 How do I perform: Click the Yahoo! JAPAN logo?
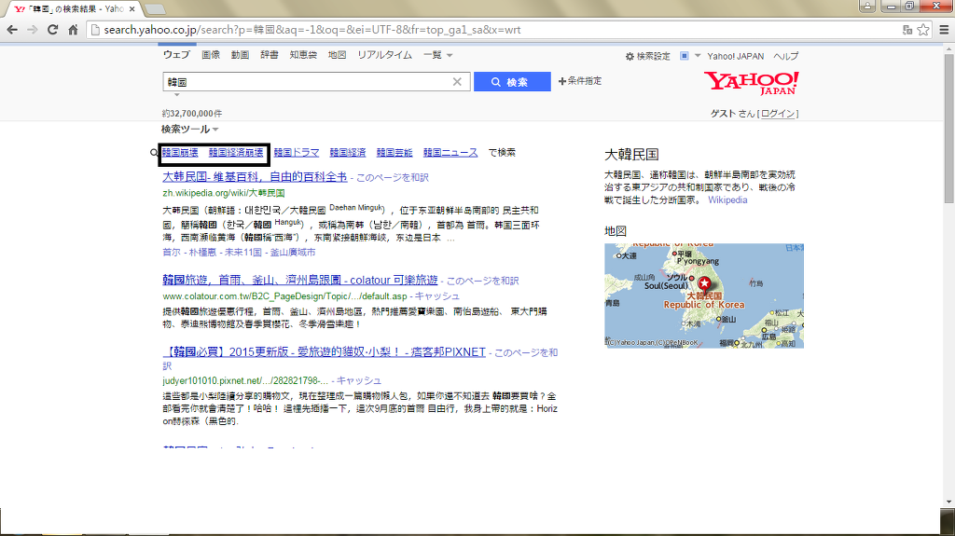tap(752, 83)
